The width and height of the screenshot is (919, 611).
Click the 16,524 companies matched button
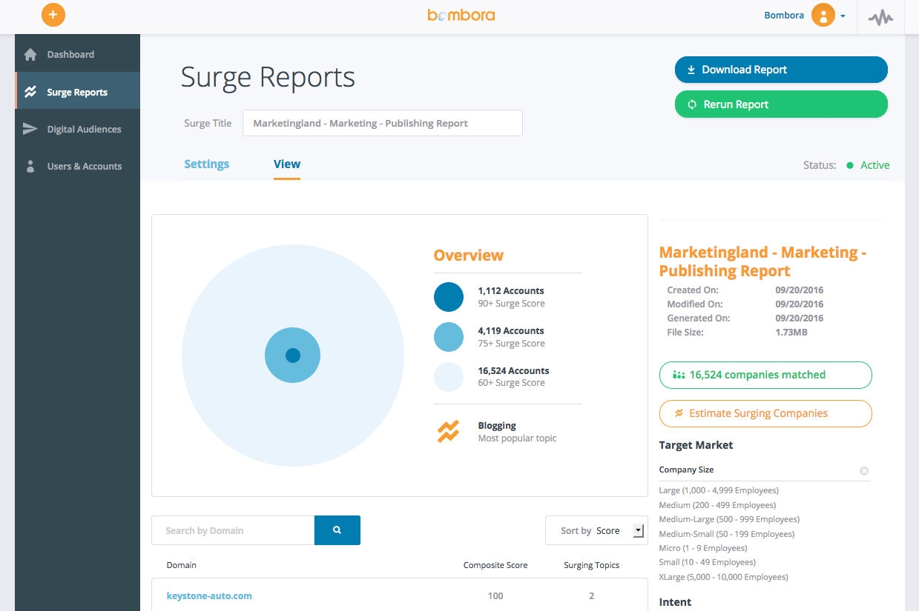pos(765,375)
